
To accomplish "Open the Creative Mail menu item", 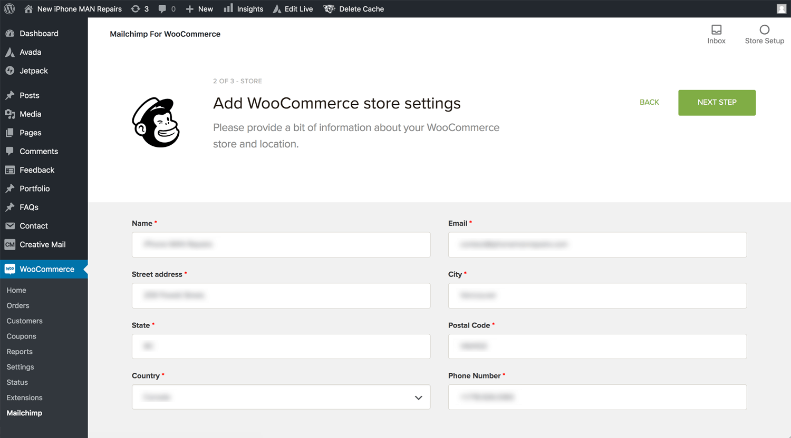I will [x=44, y=244].
